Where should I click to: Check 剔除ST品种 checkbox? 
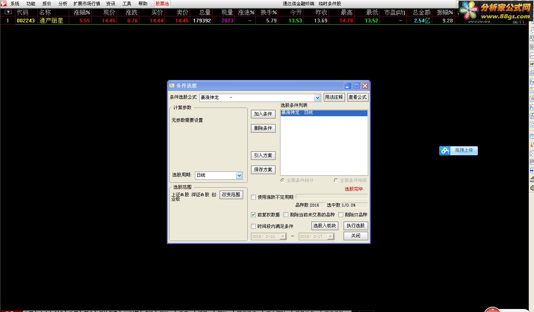(341, 215)
